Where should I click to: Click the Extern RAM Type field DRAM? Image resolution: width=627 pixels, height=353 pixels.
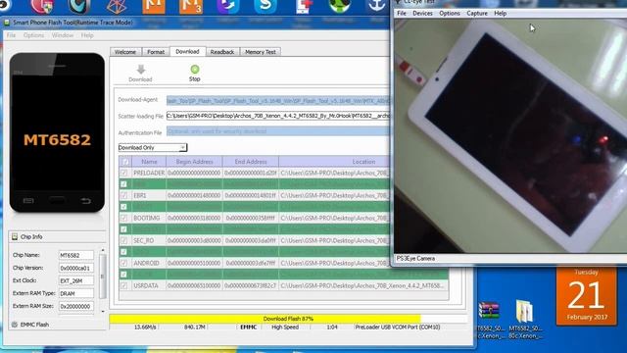coord(76,294)
